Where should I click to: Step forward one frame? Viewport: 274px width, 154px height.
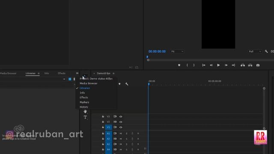click(x=226, y=65)
